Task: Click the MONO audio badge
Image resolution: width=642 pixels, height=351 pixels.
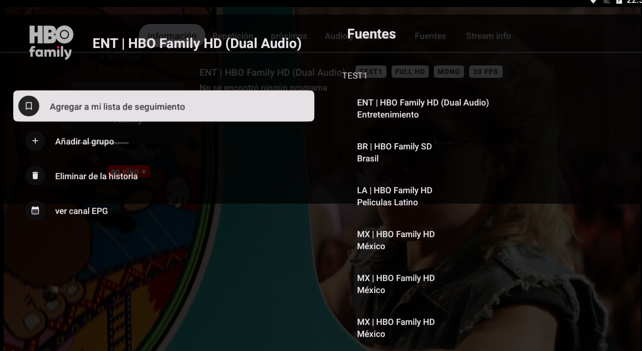Action: pos(448,72)
